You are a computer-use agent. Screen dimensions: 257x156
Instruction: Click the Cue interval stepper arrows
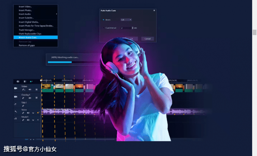point(133,28)
